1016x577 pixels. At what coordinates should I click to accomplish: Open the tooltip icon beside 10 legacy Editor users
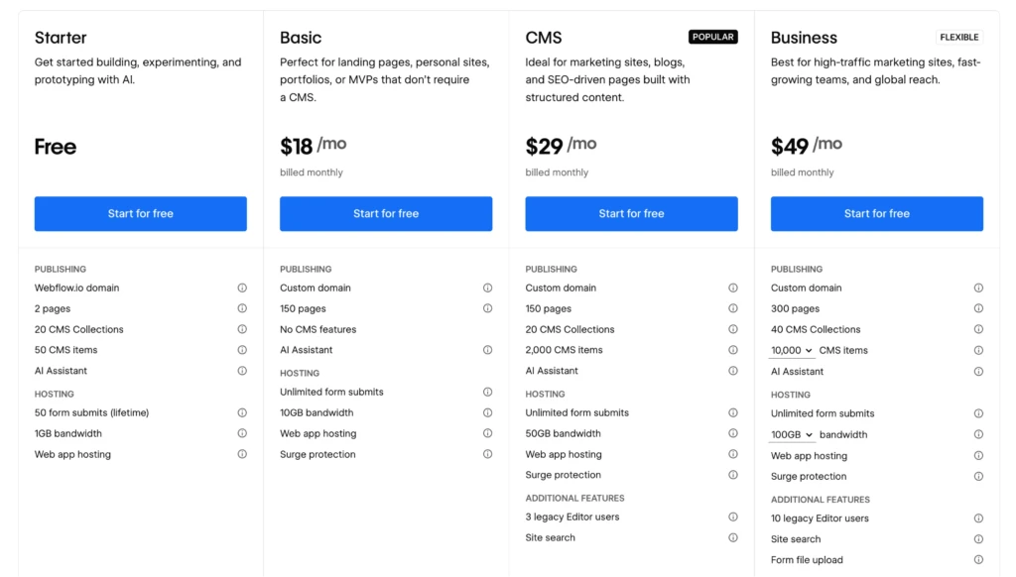(x=978, y=518)
